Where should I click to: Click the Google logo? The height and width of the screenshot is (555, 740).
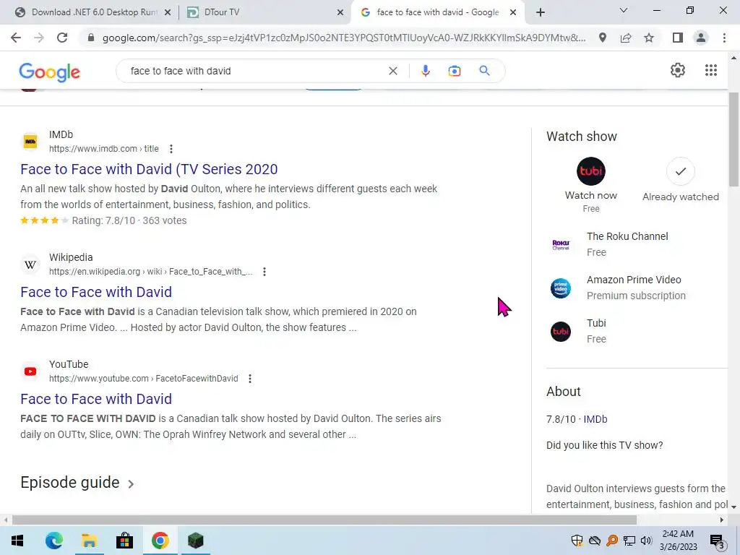(50, 72)
